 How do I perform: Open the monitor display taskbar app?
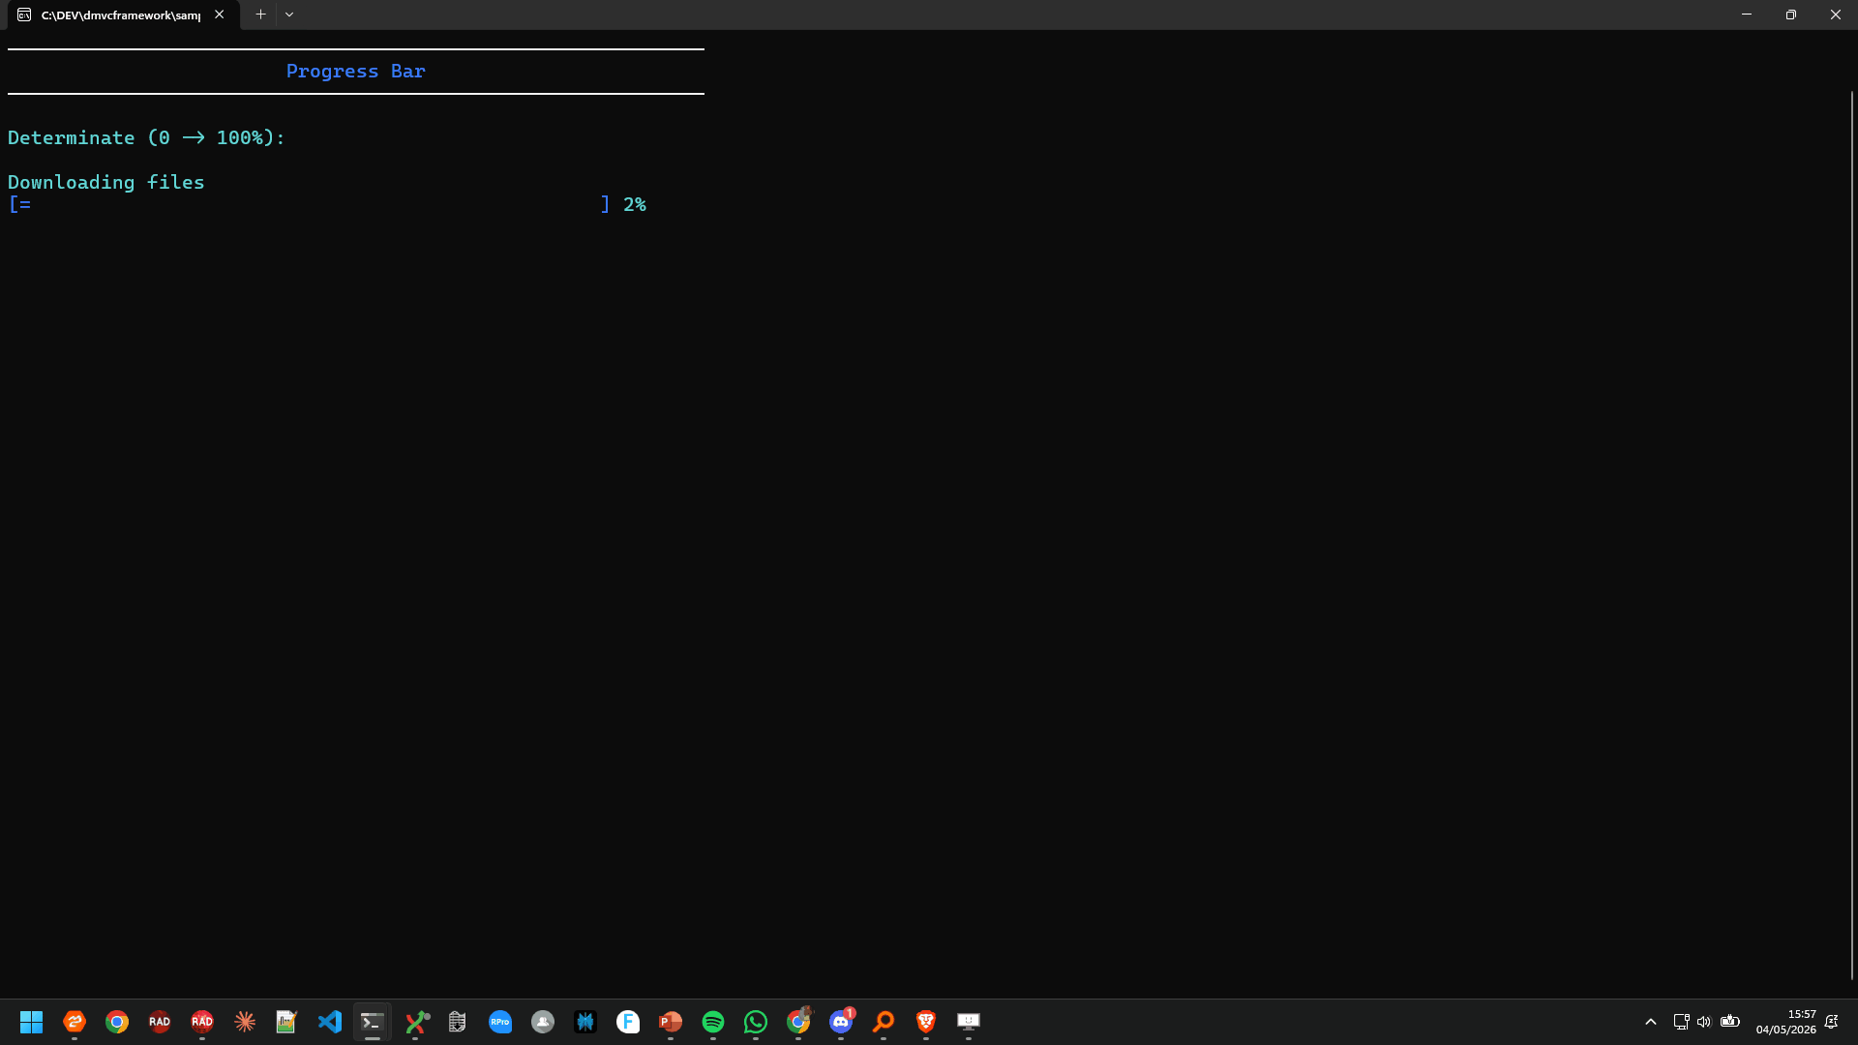tap(969, 1022)
